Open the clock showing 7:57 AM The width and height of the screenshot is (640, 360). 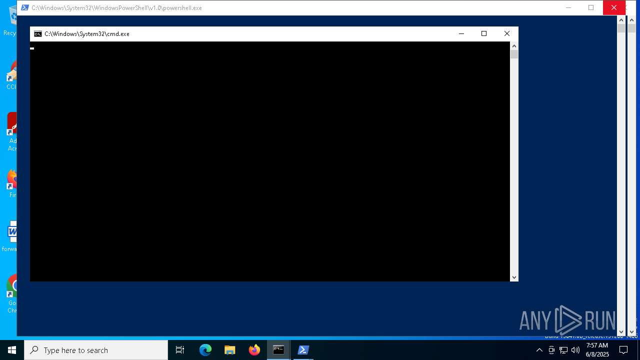point(597,350)
